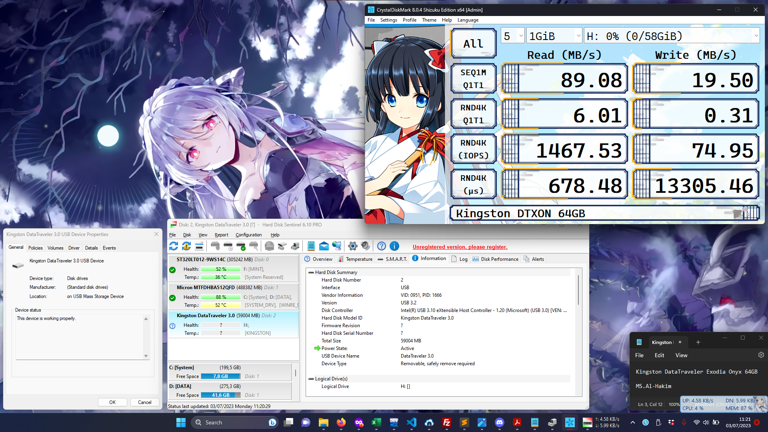Open Details tab in device properties dialog
Viewport: 768px width, 432px height.
91,248
